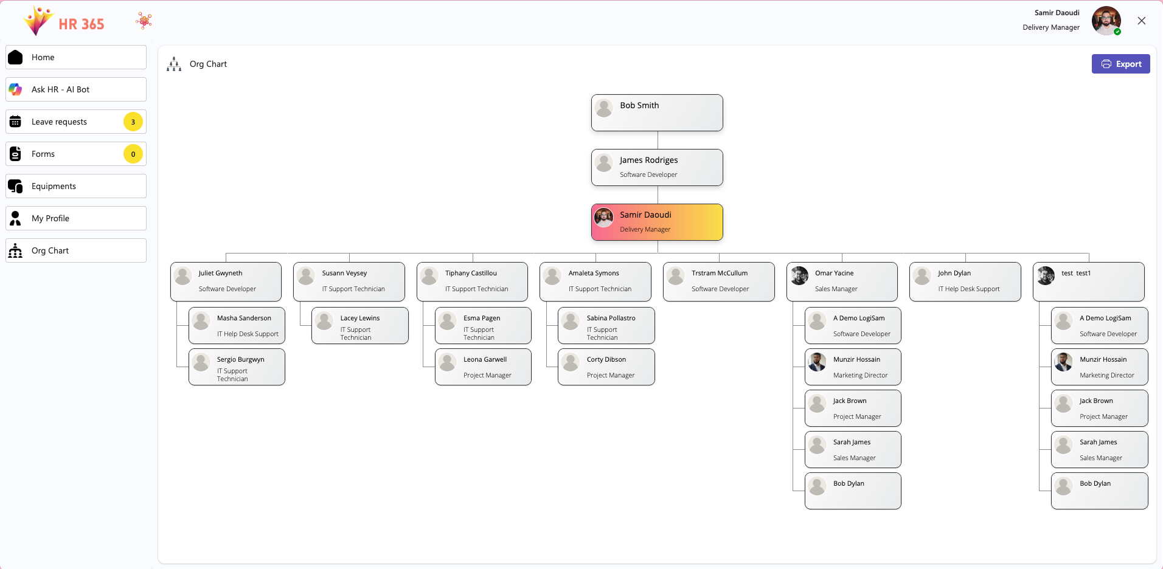This screenshot has width=1163, height=569.
Task: Click the yellow Leave requests count badge
Action: click(x=133, y=122)
